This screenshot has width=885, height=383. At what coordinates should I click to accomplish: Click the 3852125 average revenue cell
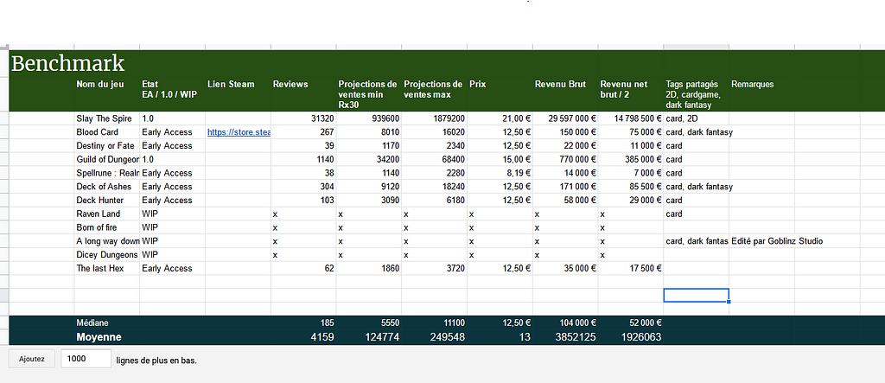point(565,337)
